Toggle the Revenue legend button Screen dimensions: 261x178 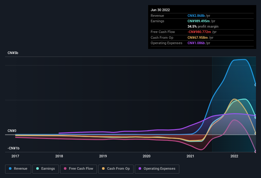18,169
